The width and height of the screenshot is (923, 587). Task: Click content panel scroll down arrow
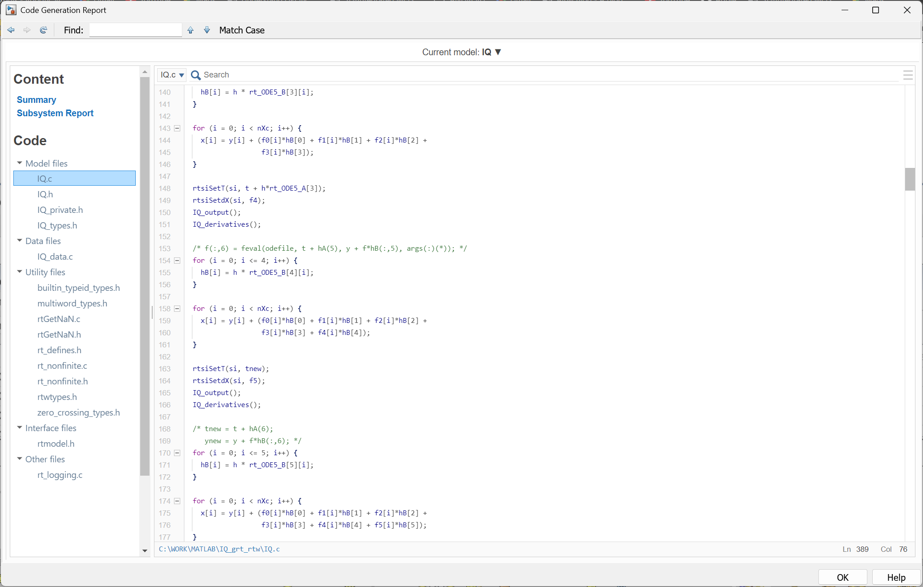[x=145, y=551]
